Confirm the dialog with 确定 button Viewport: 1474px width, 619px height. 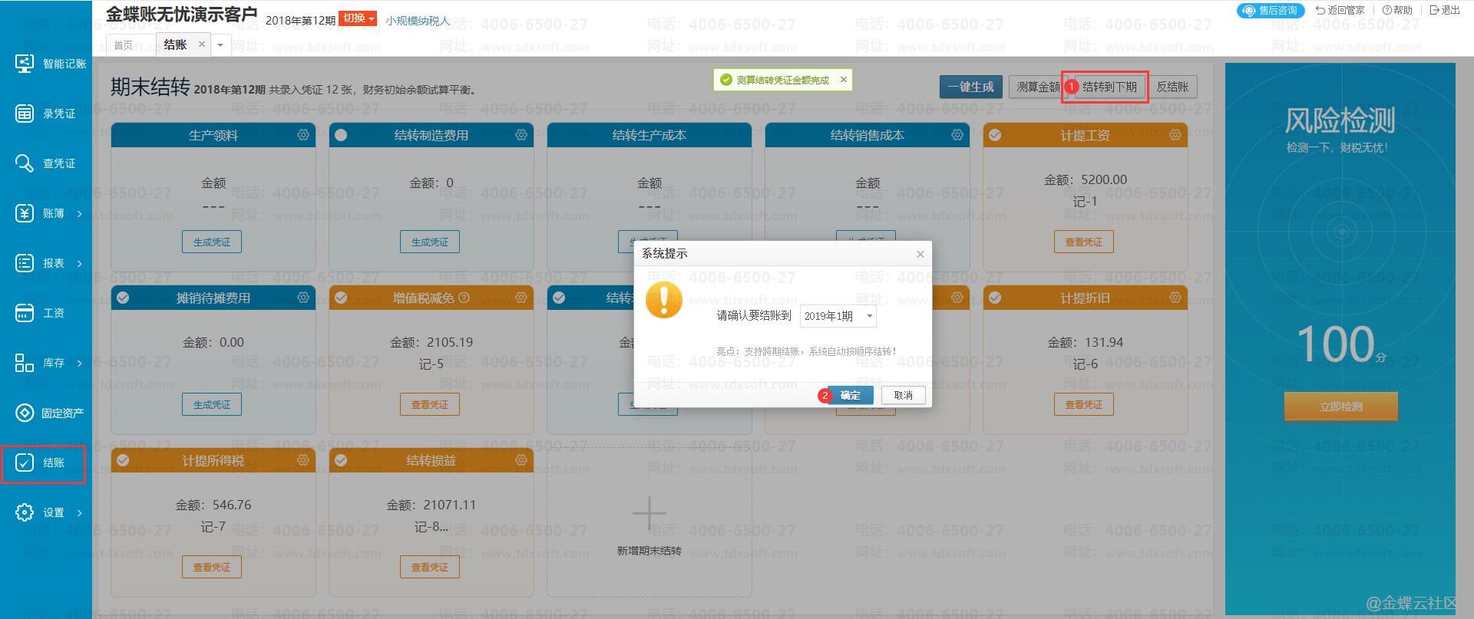click(850, 395)
